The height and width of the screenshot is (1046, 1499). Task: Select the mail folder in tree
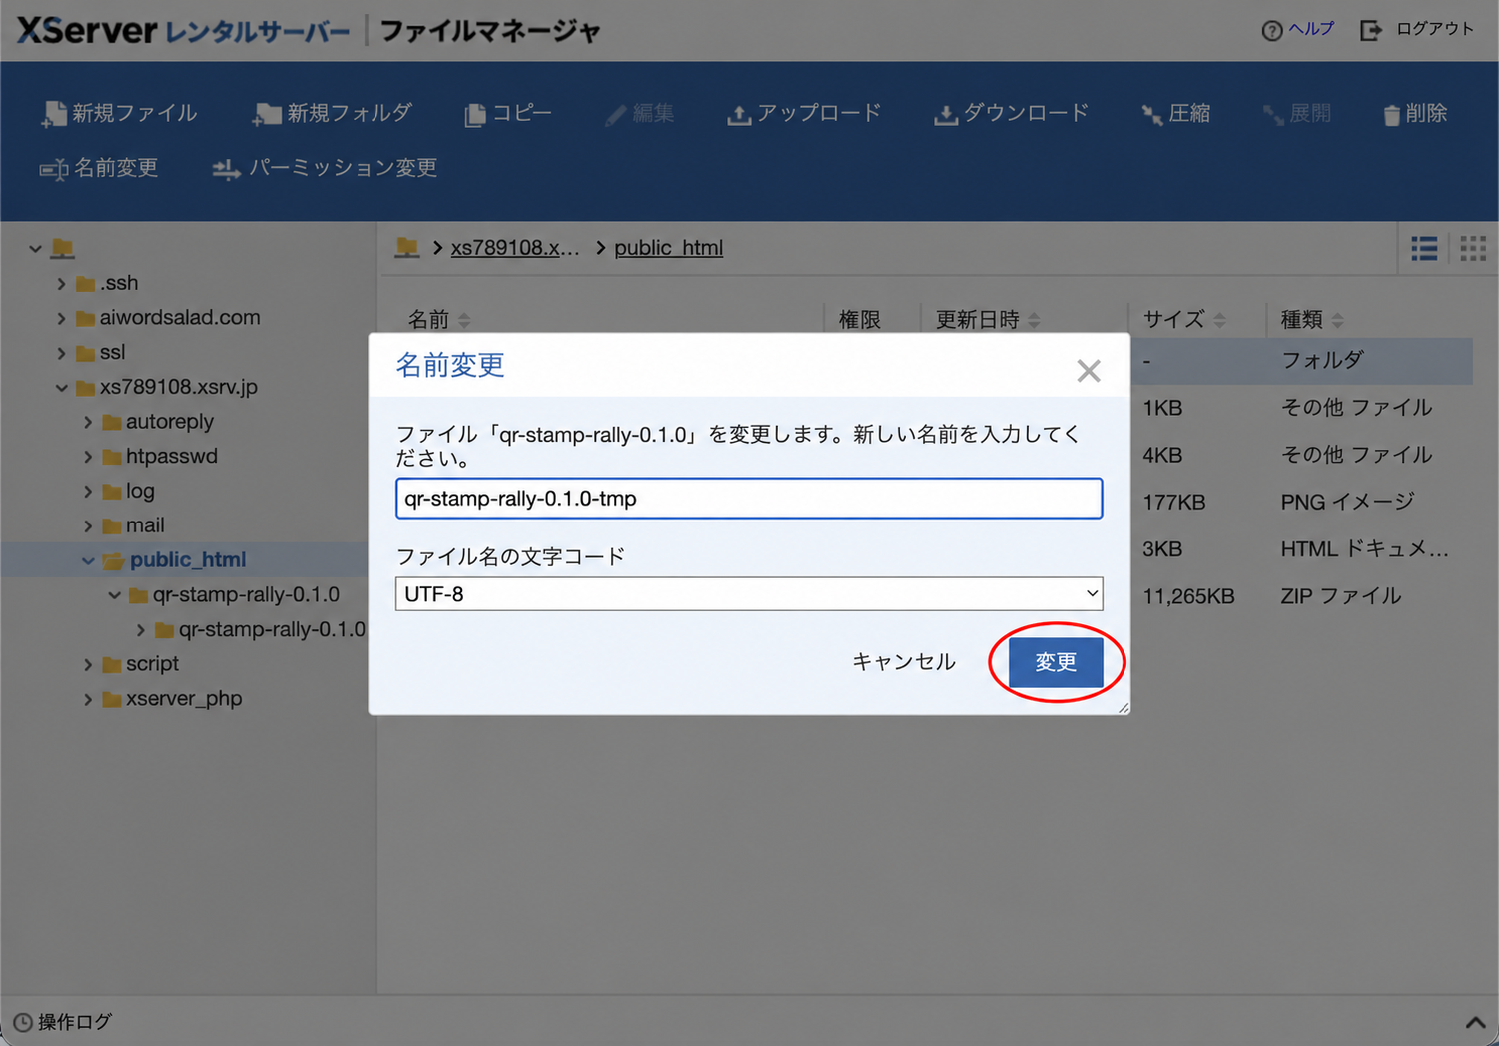coord(133,524)
